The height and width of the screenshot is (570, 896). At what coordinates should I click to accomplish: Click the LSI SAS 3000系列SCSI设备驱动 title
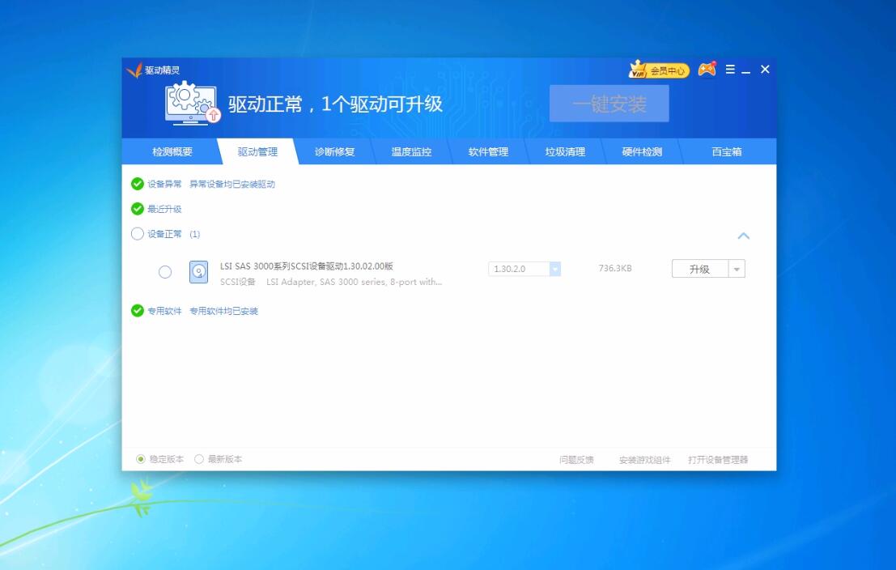pyautogui.click(x=306, y=266)
